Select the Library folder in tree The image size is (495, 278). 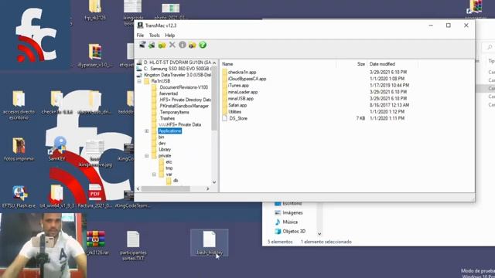click(x=165, y=149)
